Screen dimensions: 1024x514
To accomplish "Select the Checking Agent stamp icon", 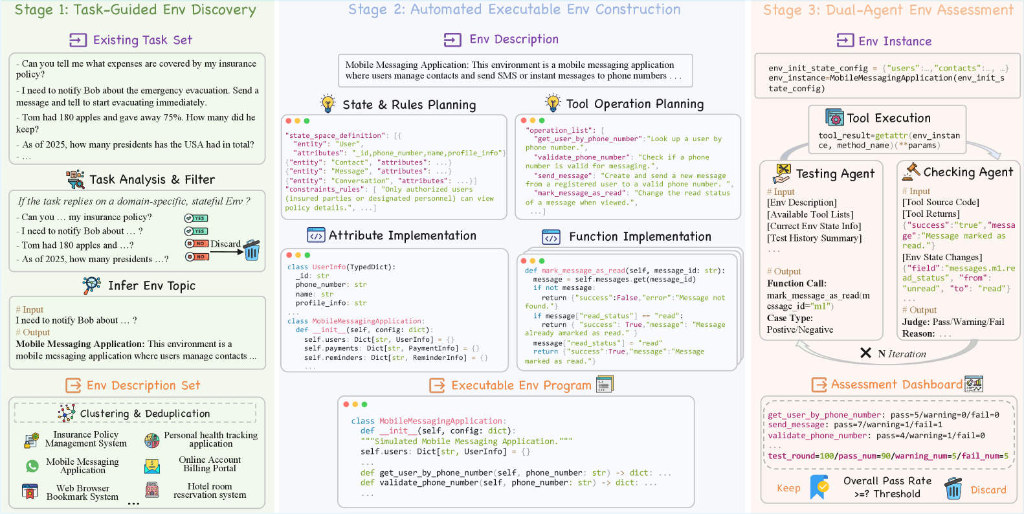I will (911, 171).
